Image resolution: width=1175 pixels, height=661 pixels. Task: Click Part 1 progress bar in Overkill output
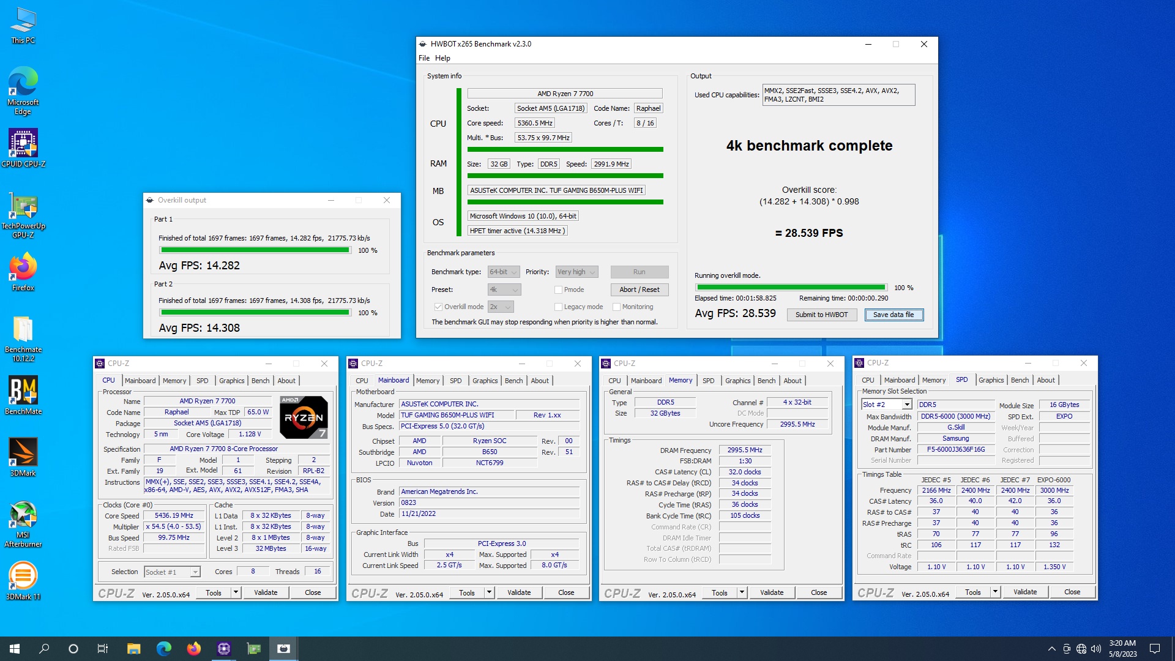tap(255, 250)
